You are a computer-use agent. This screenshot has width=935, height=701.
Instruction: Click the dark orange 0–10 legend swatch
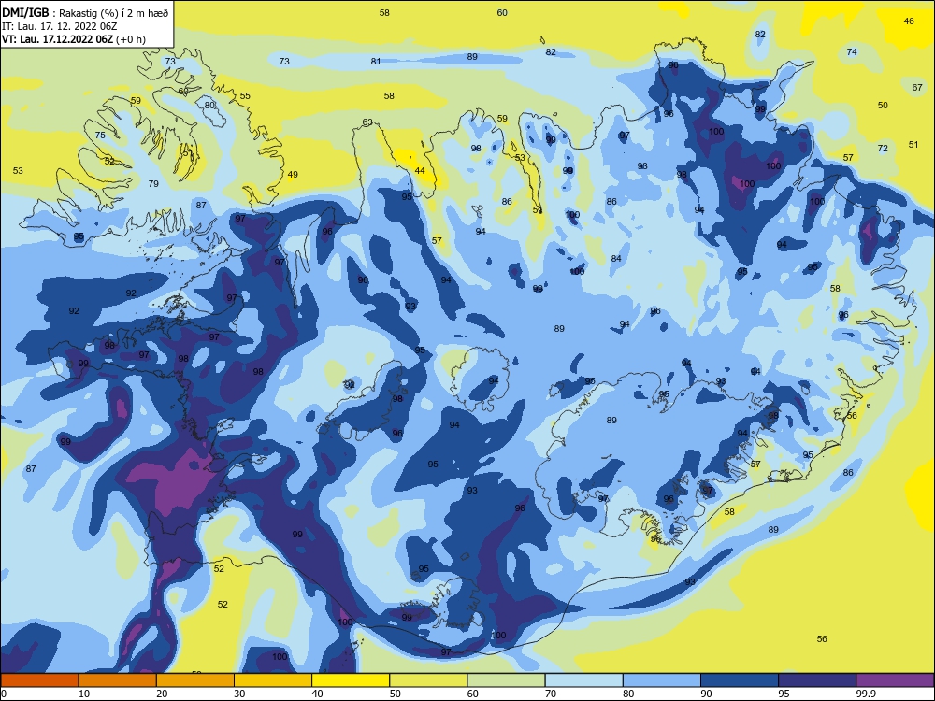[39, 680]
